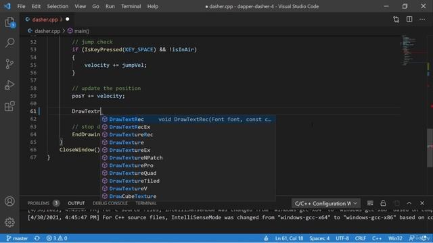Open the Accounts menu icon
Viewport: 433px width, 243px height.
(9, 201)
